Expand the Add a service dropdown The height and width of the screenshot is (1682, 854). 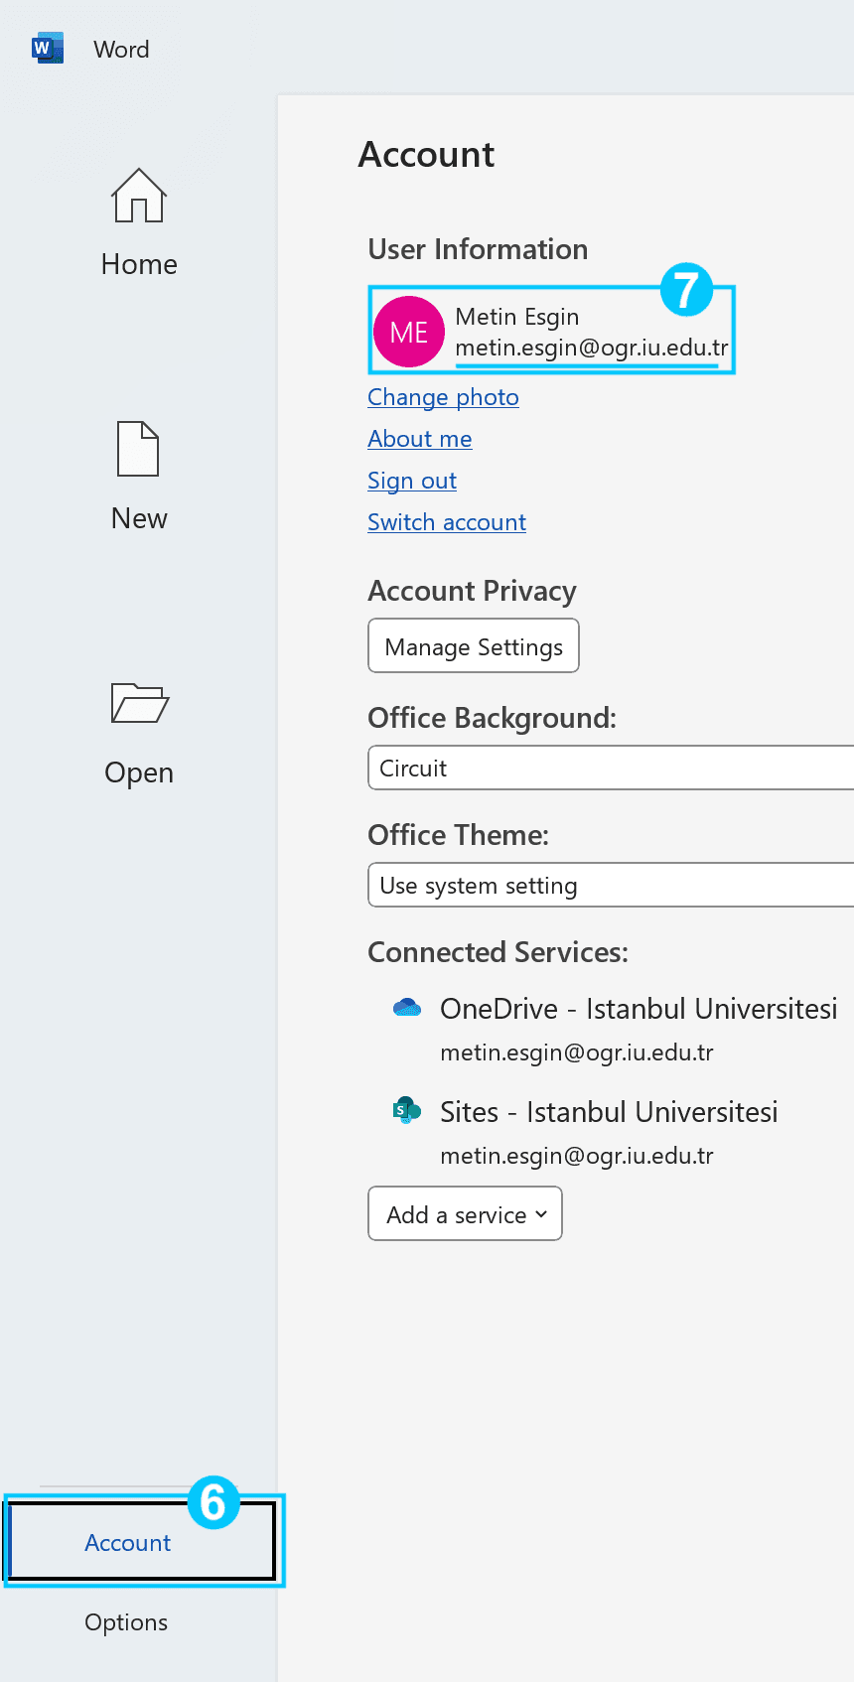tap(465, 1213)
